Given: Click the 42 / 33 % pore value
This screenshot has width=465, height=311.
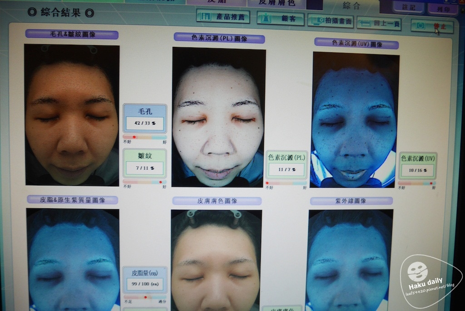Looking at the screenshot, I should point(145,123).
